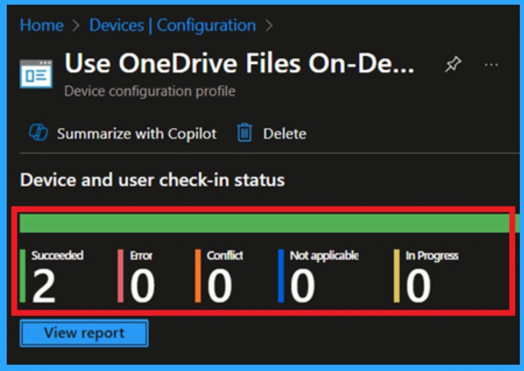Image resolution: width=524 pixels, height=371 pixels.
Task: Open Devices | Configuration breadcrumb
Action: [172, 25]
